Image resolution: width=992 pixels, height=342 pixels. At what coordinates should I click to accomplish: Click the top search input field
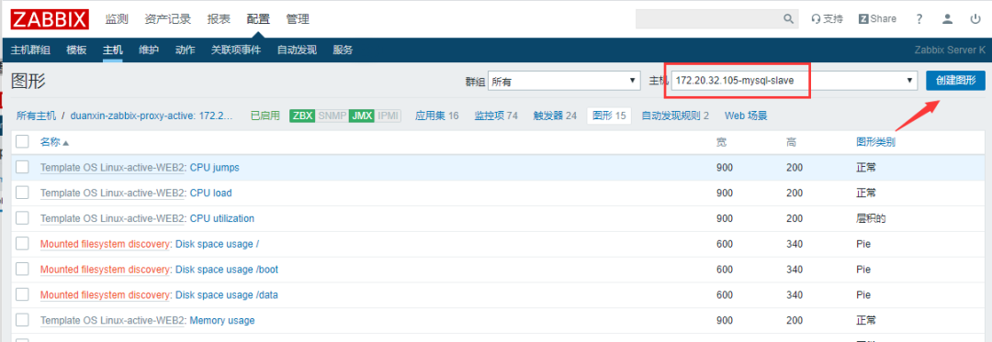pos(708,19)
